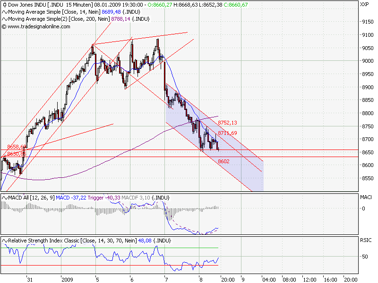Click the 8602 price target label

click(223, 161)
